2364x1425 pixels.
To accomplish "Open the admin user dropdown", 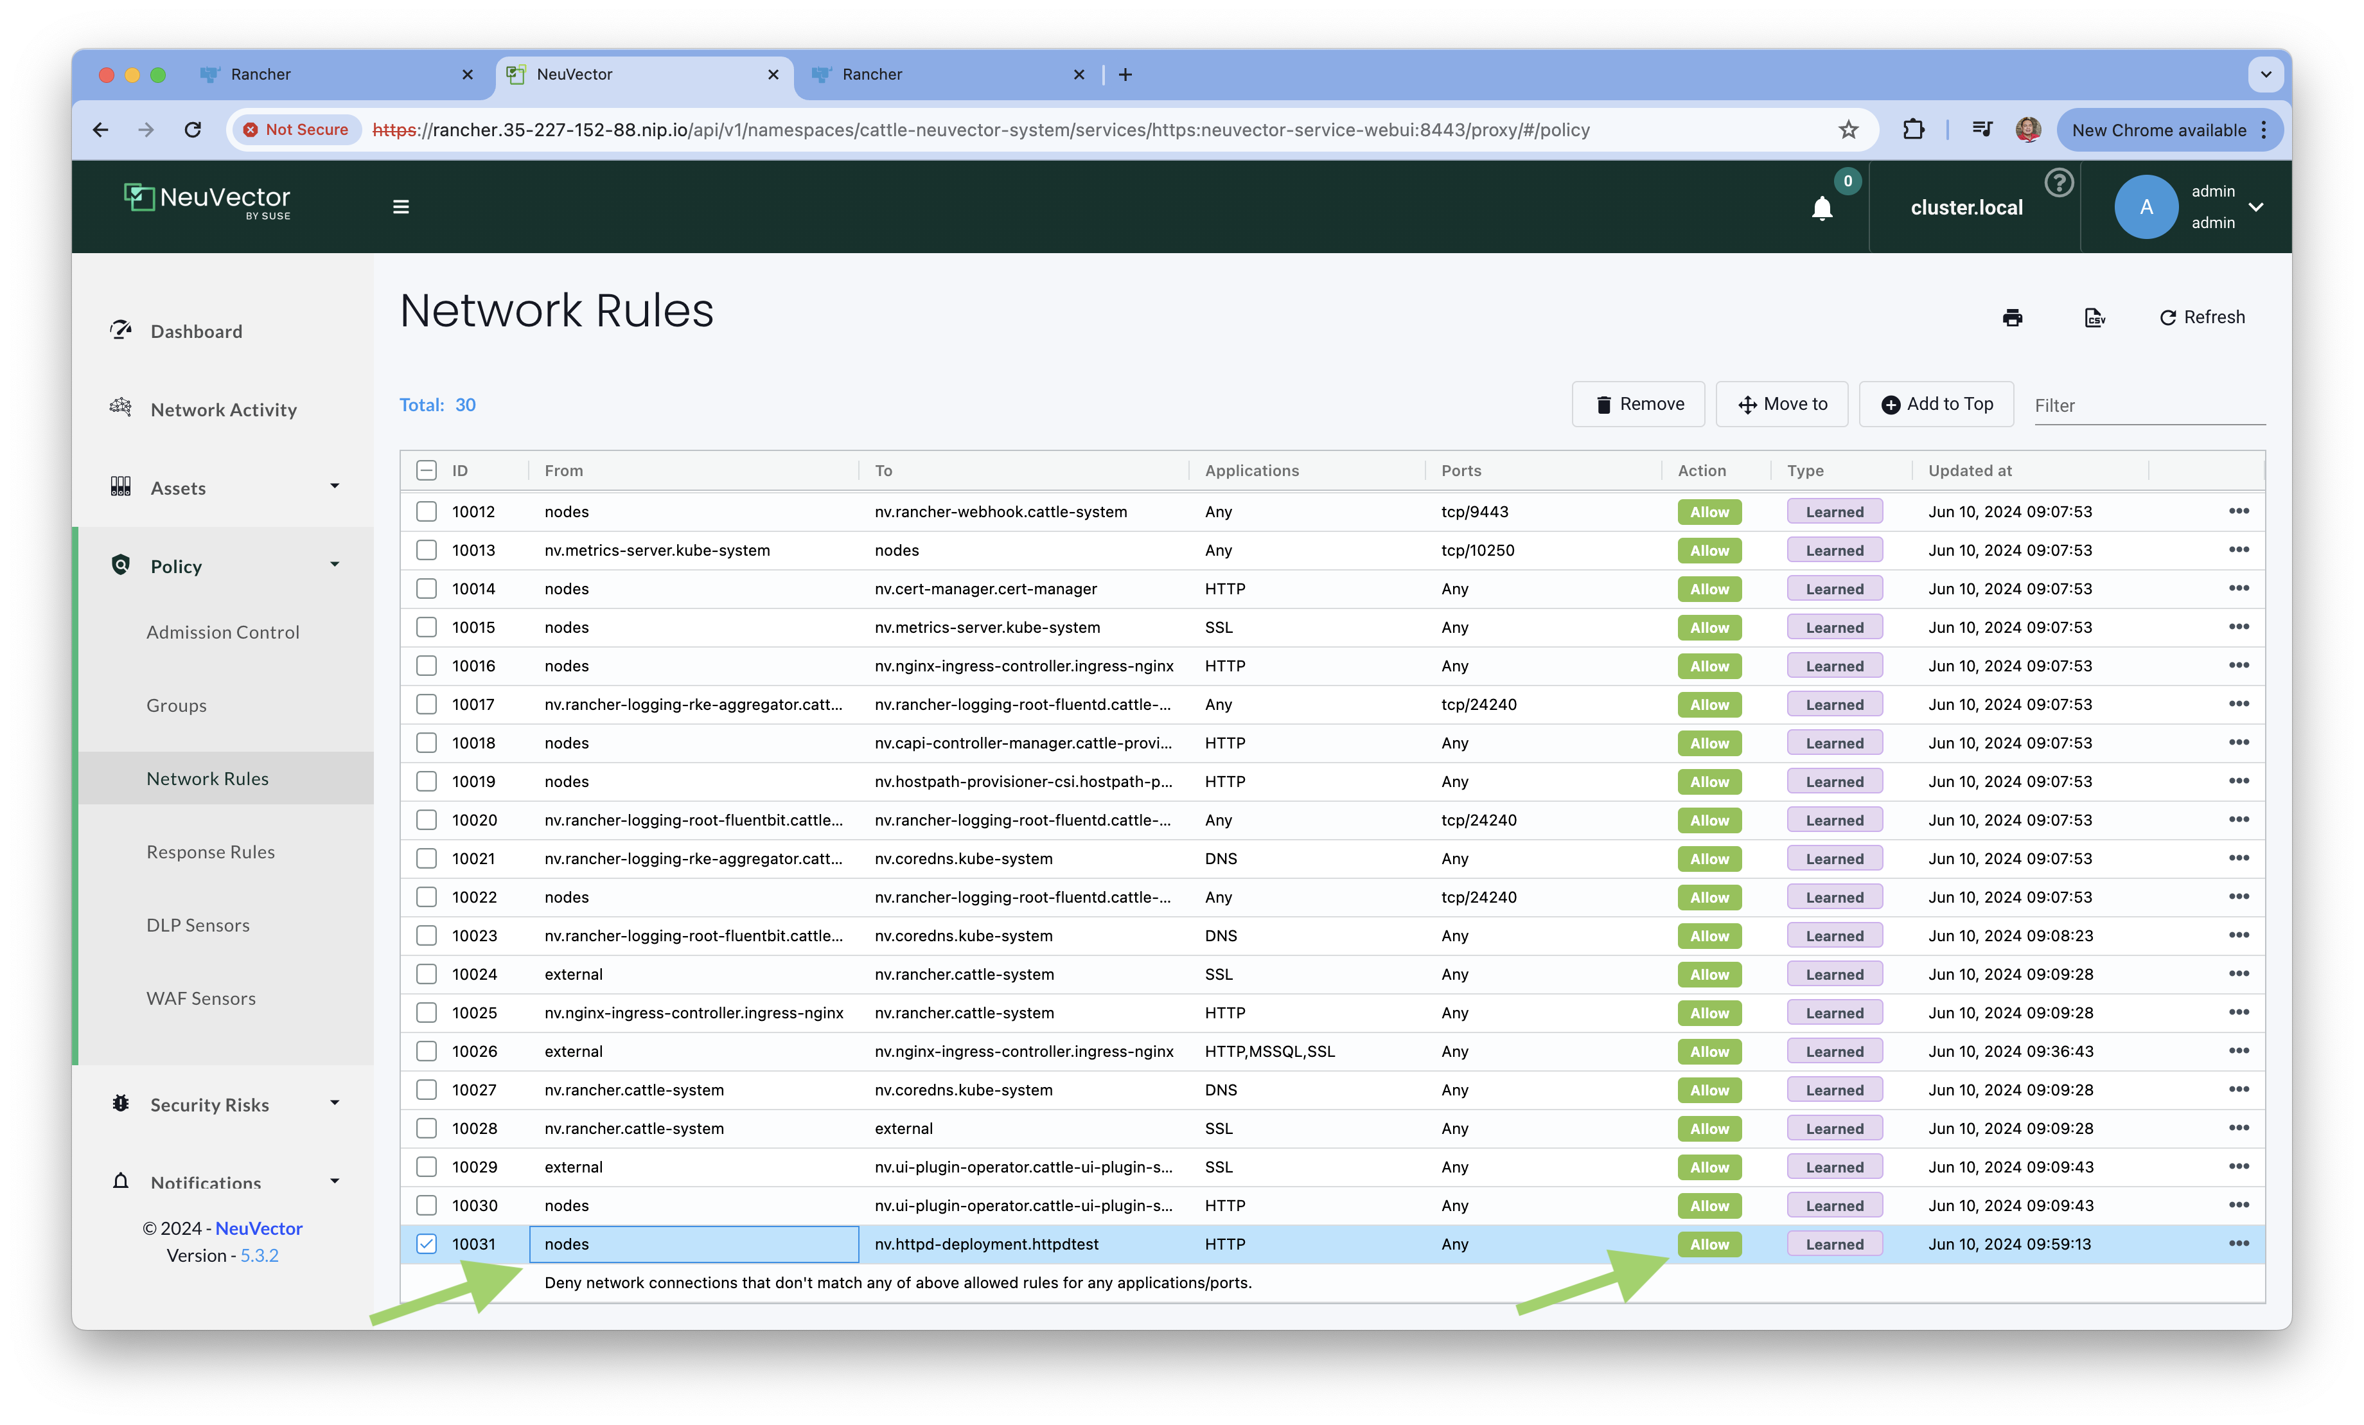I will [x=2255, y=208].
